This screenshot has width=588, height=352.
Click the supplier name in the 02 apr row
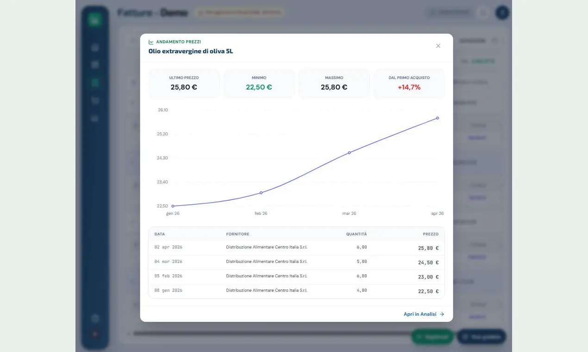click(x=267, y=247)
